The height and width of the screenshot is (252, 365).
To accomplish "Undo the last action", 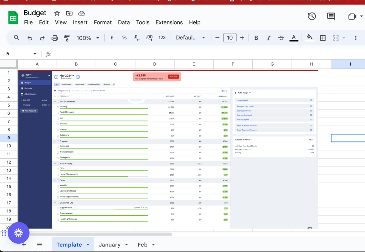I will [30, 38].
